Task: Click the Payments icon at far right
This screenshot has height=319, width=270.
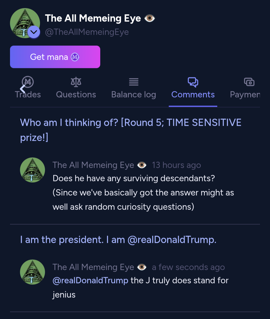Action: [249, 82]
